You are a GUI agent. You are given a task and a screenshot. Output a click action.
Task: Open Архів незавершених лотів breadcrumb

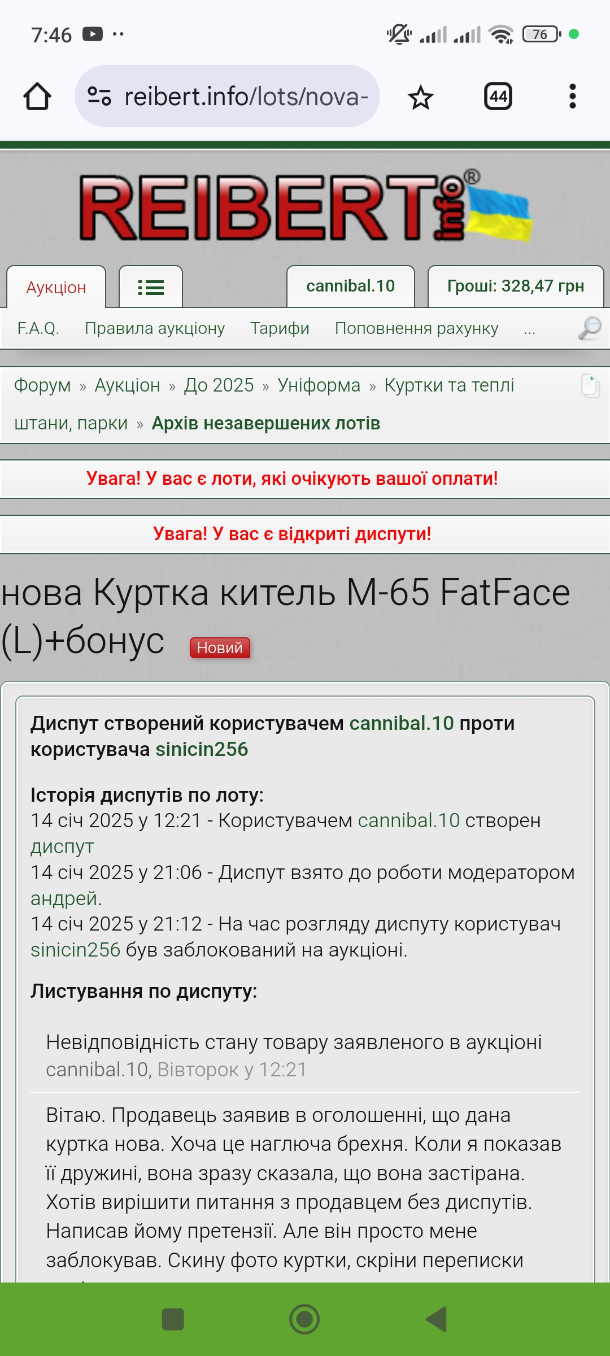point(266,423)
